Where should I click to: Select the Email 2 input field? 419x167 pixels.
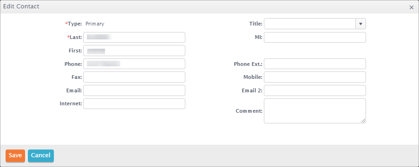(x=315, y=90)
